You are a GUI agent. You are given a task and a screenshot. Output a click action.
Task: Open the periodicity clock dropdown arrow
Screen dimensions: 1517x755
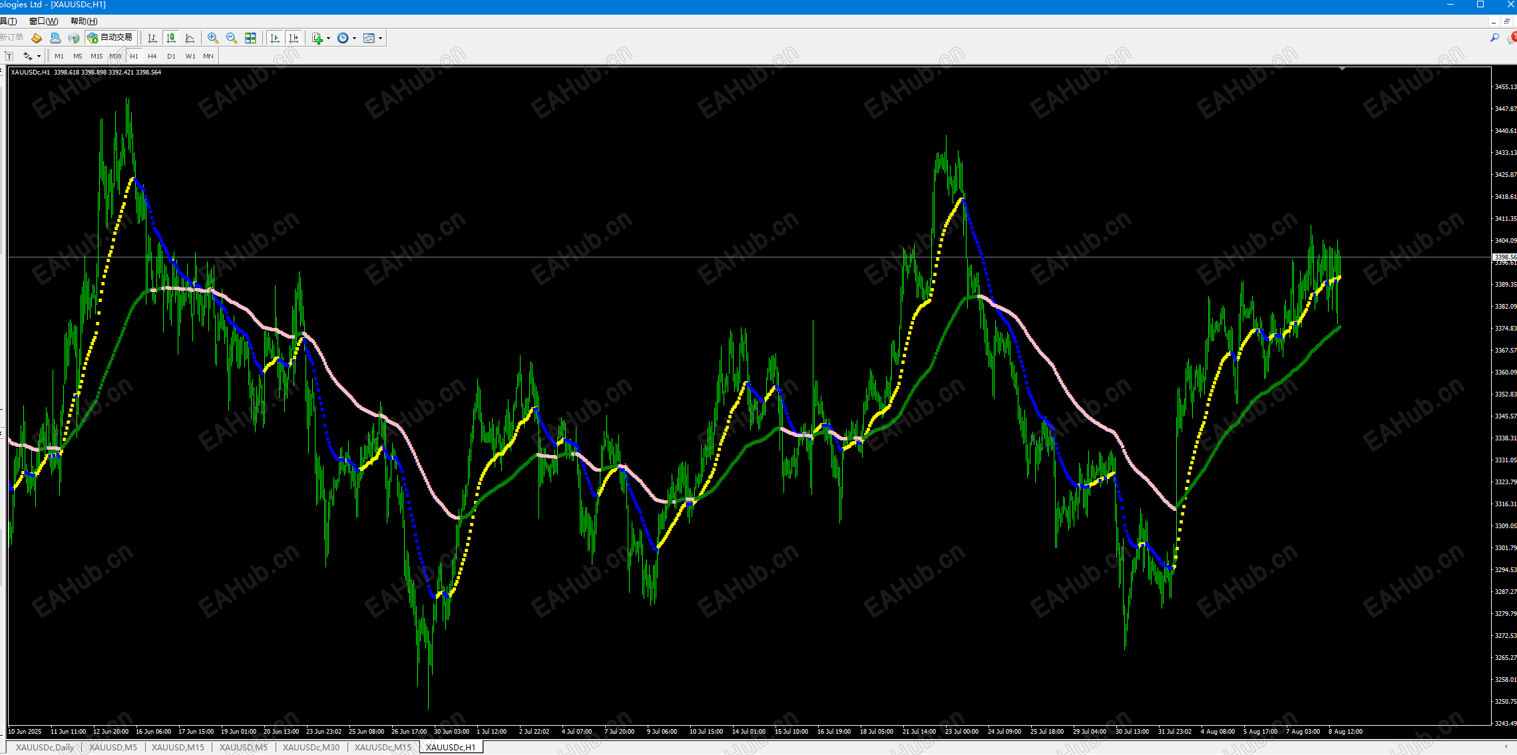(354, 38)
